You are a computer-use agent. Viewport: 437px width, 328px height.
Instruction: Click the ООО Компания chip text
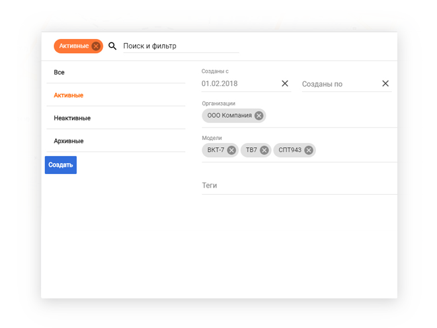229,116
